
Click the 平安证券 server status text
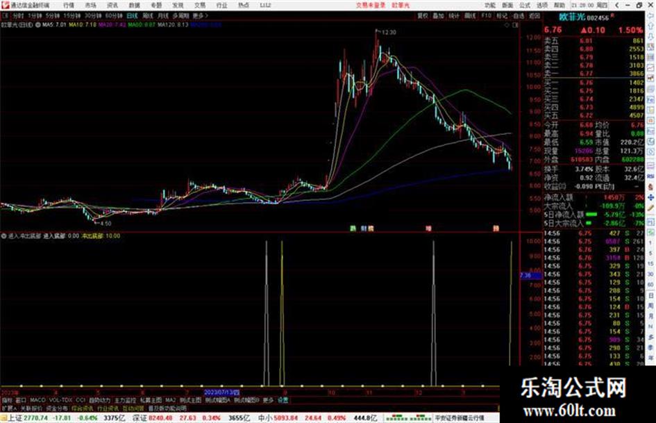click(x=459, y=418)
